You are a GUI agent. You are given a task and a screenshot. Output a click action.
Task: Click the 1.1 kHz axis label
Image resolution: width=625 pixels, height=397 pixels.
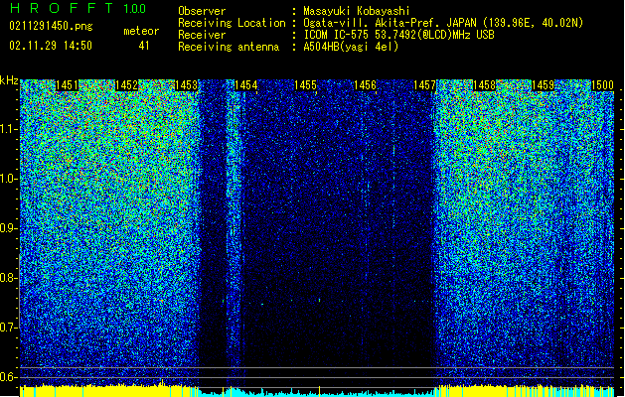(x=8, y=129)
